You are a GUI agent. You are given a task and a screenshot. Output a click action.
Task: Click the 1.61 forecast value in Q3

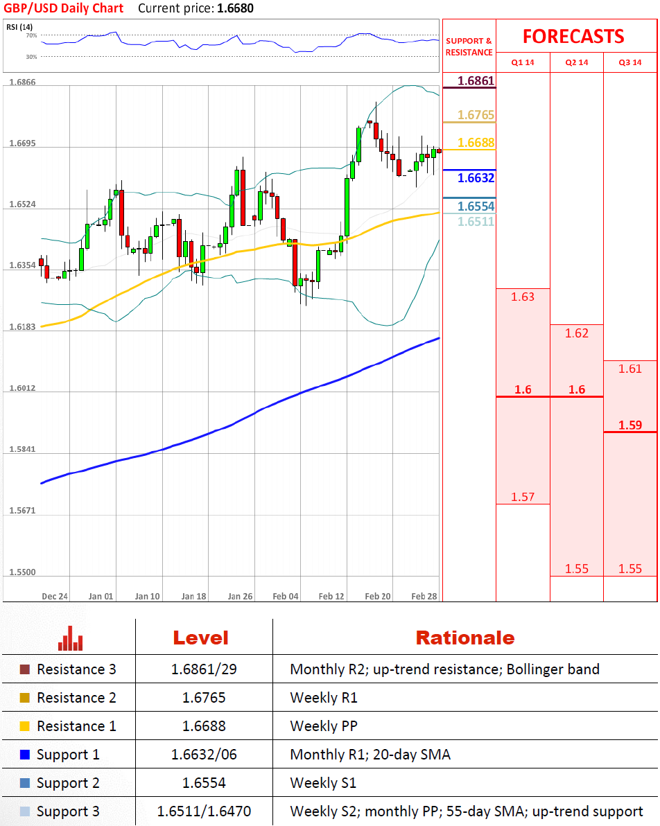point(630,369)
